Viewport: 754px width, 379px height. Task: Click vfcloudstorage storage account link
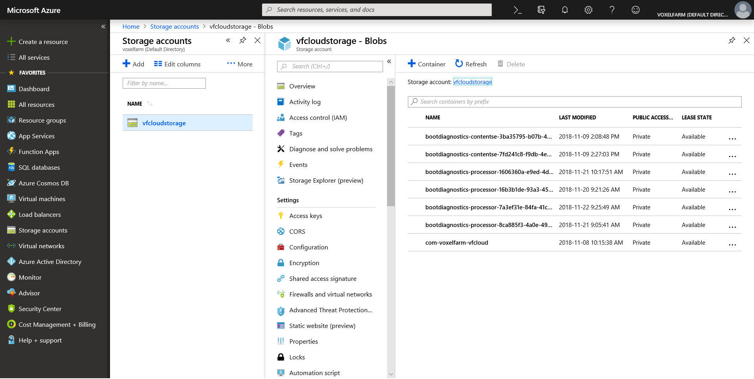point(473,82)
